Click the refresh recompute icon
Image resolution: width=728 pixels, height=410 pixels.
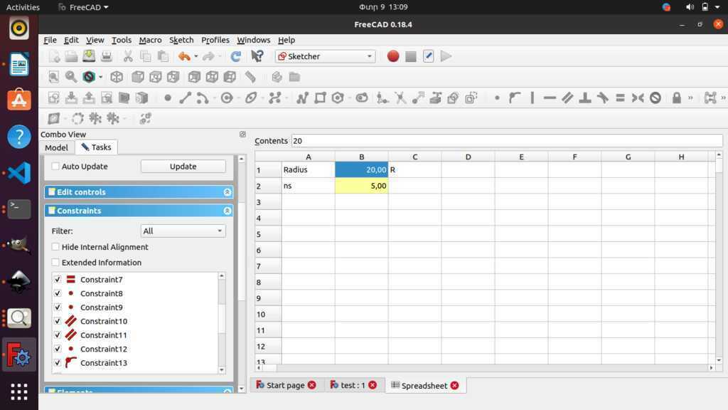click(x=235, y=56)
